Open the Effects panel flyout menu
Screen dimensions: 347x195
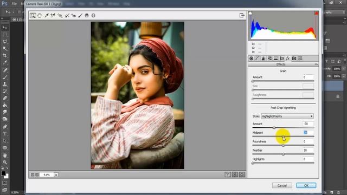pyautogui.click(x=317, y=64)
